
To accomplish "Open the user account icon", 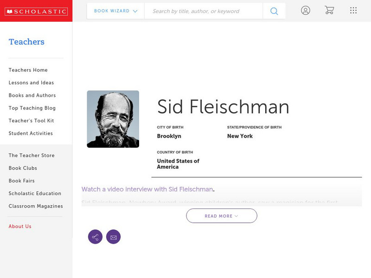I will 306,10.
